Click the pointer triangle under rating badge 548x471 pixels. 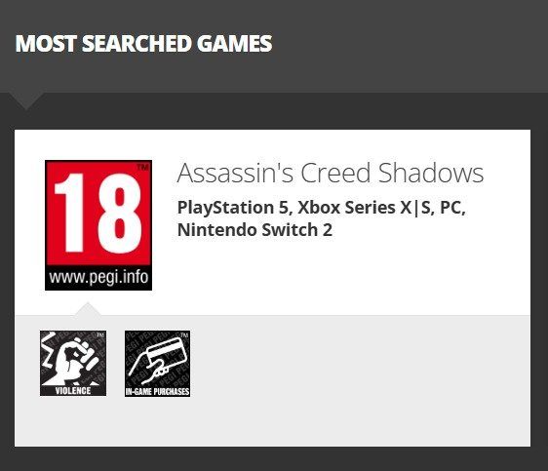point(88,309)
